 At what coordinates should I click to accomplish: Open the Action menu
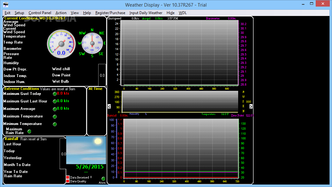click(61, 13)
